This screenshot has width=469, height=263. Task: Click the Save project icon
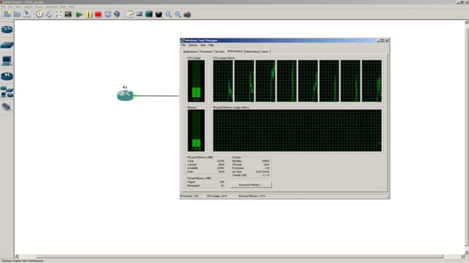click(x=26, y=14)
